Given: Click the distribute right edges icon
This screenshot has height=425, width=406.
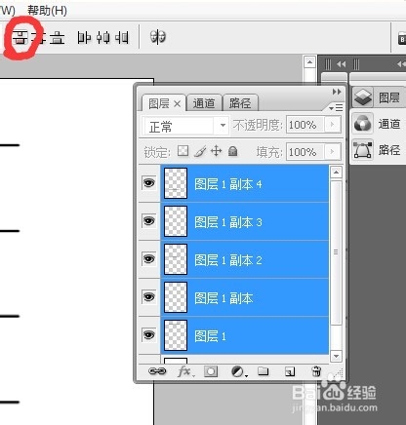Looking at the screenshot, I should click(122, 38).
